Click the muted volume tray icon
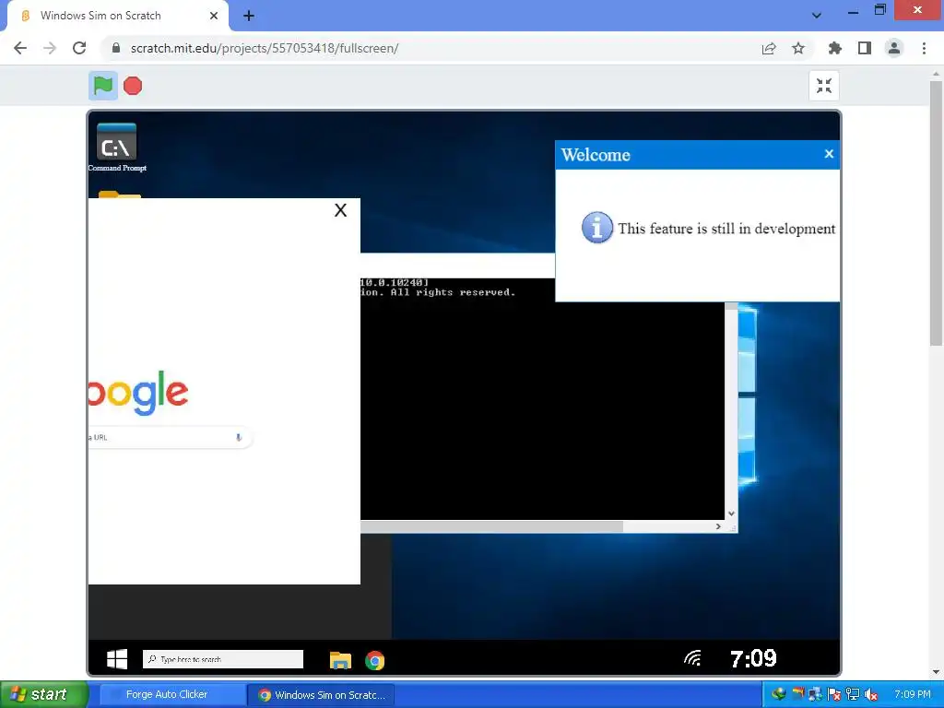 pos(870,695)
